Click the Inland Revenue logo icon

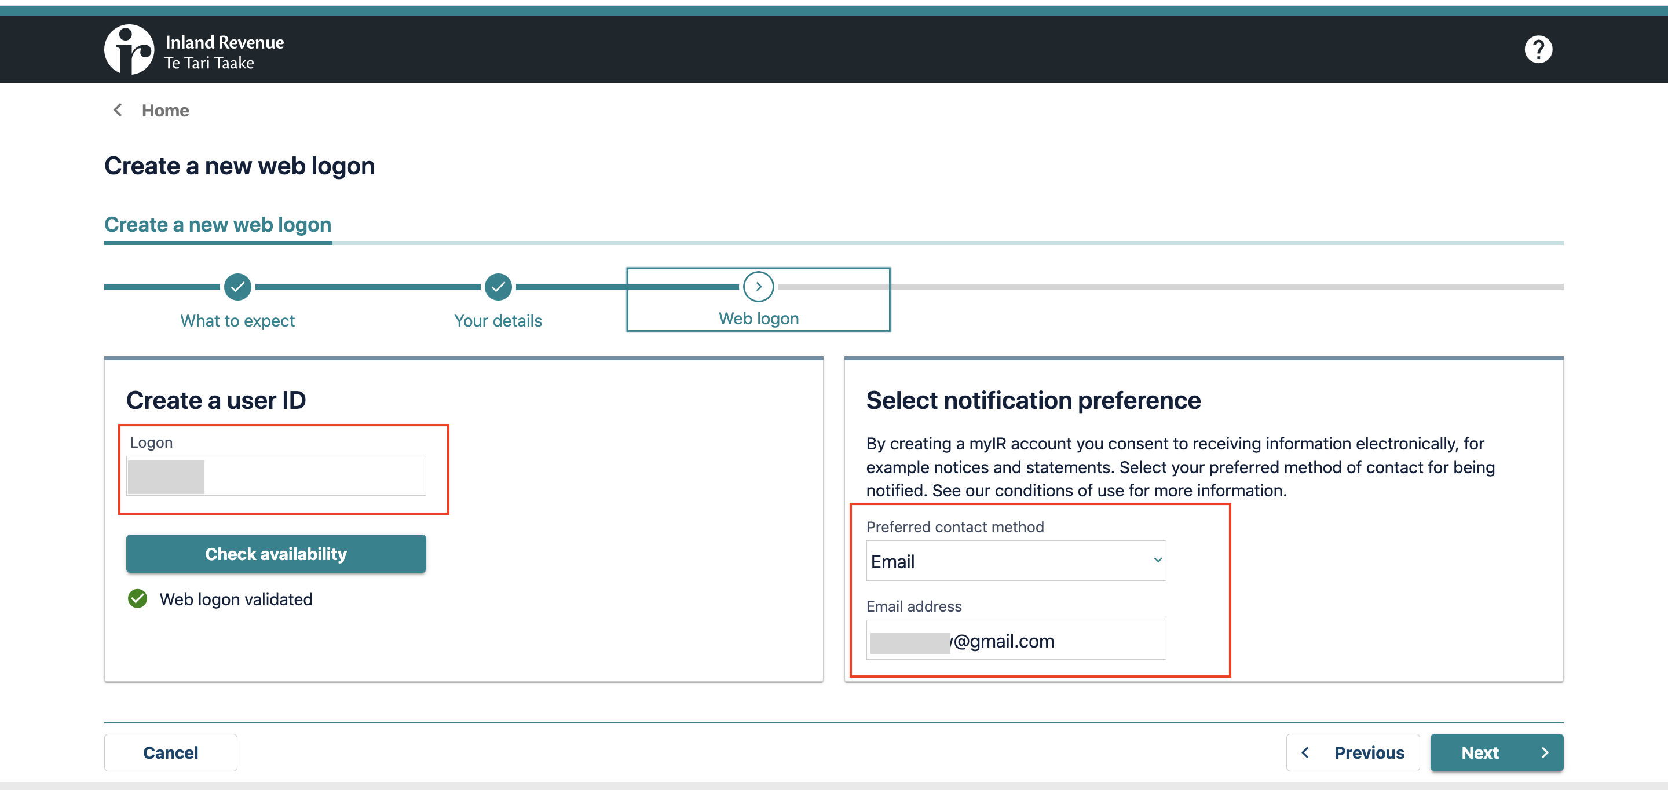[129, 49]
